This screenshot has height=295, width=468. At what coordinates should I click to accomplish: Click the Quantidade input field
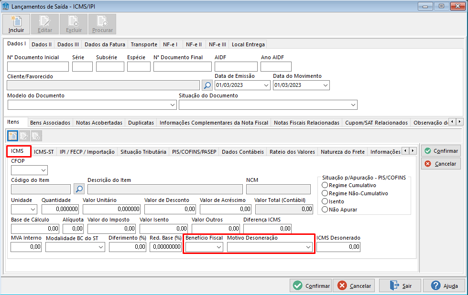coord(60,209)
